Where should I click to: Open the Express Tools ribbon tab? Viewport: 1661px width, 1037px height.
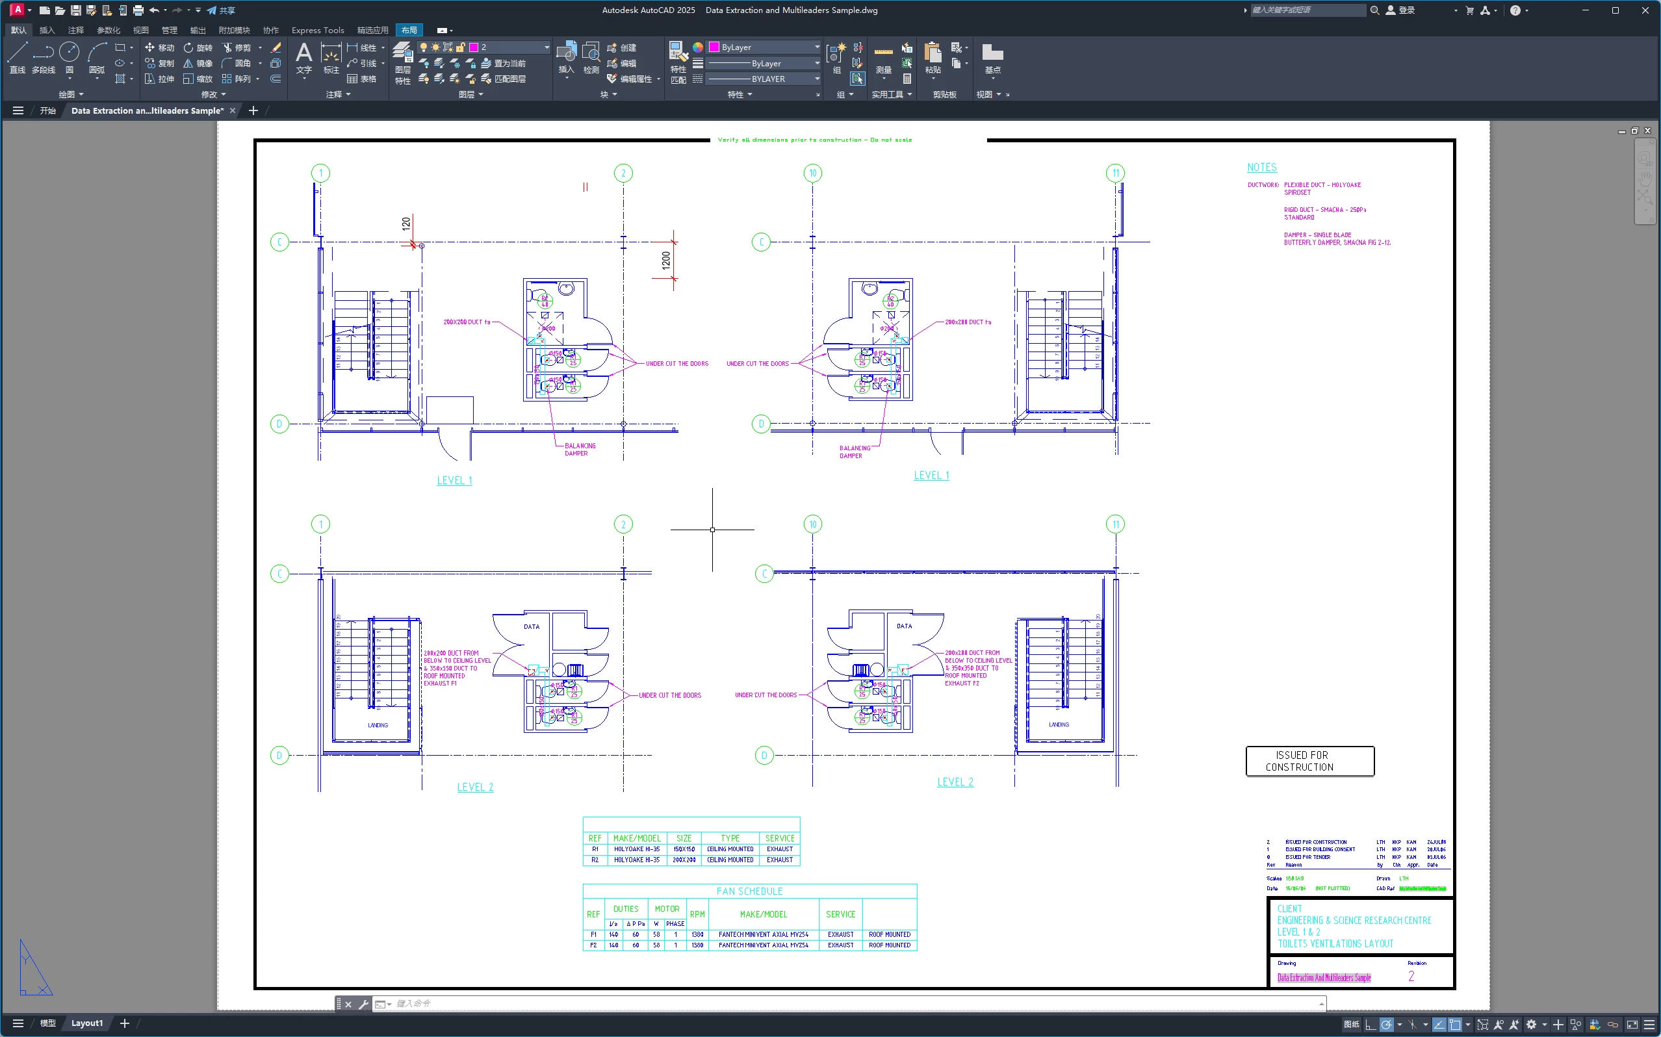[318, 30]
